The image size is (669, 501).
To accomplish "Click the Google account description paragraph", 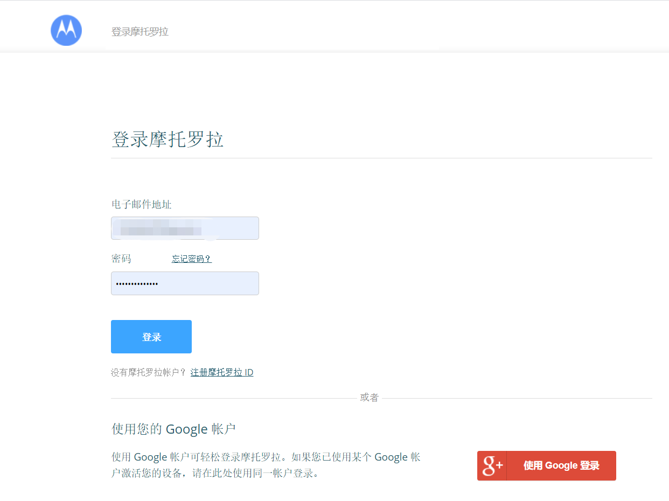I will point(266,465).
